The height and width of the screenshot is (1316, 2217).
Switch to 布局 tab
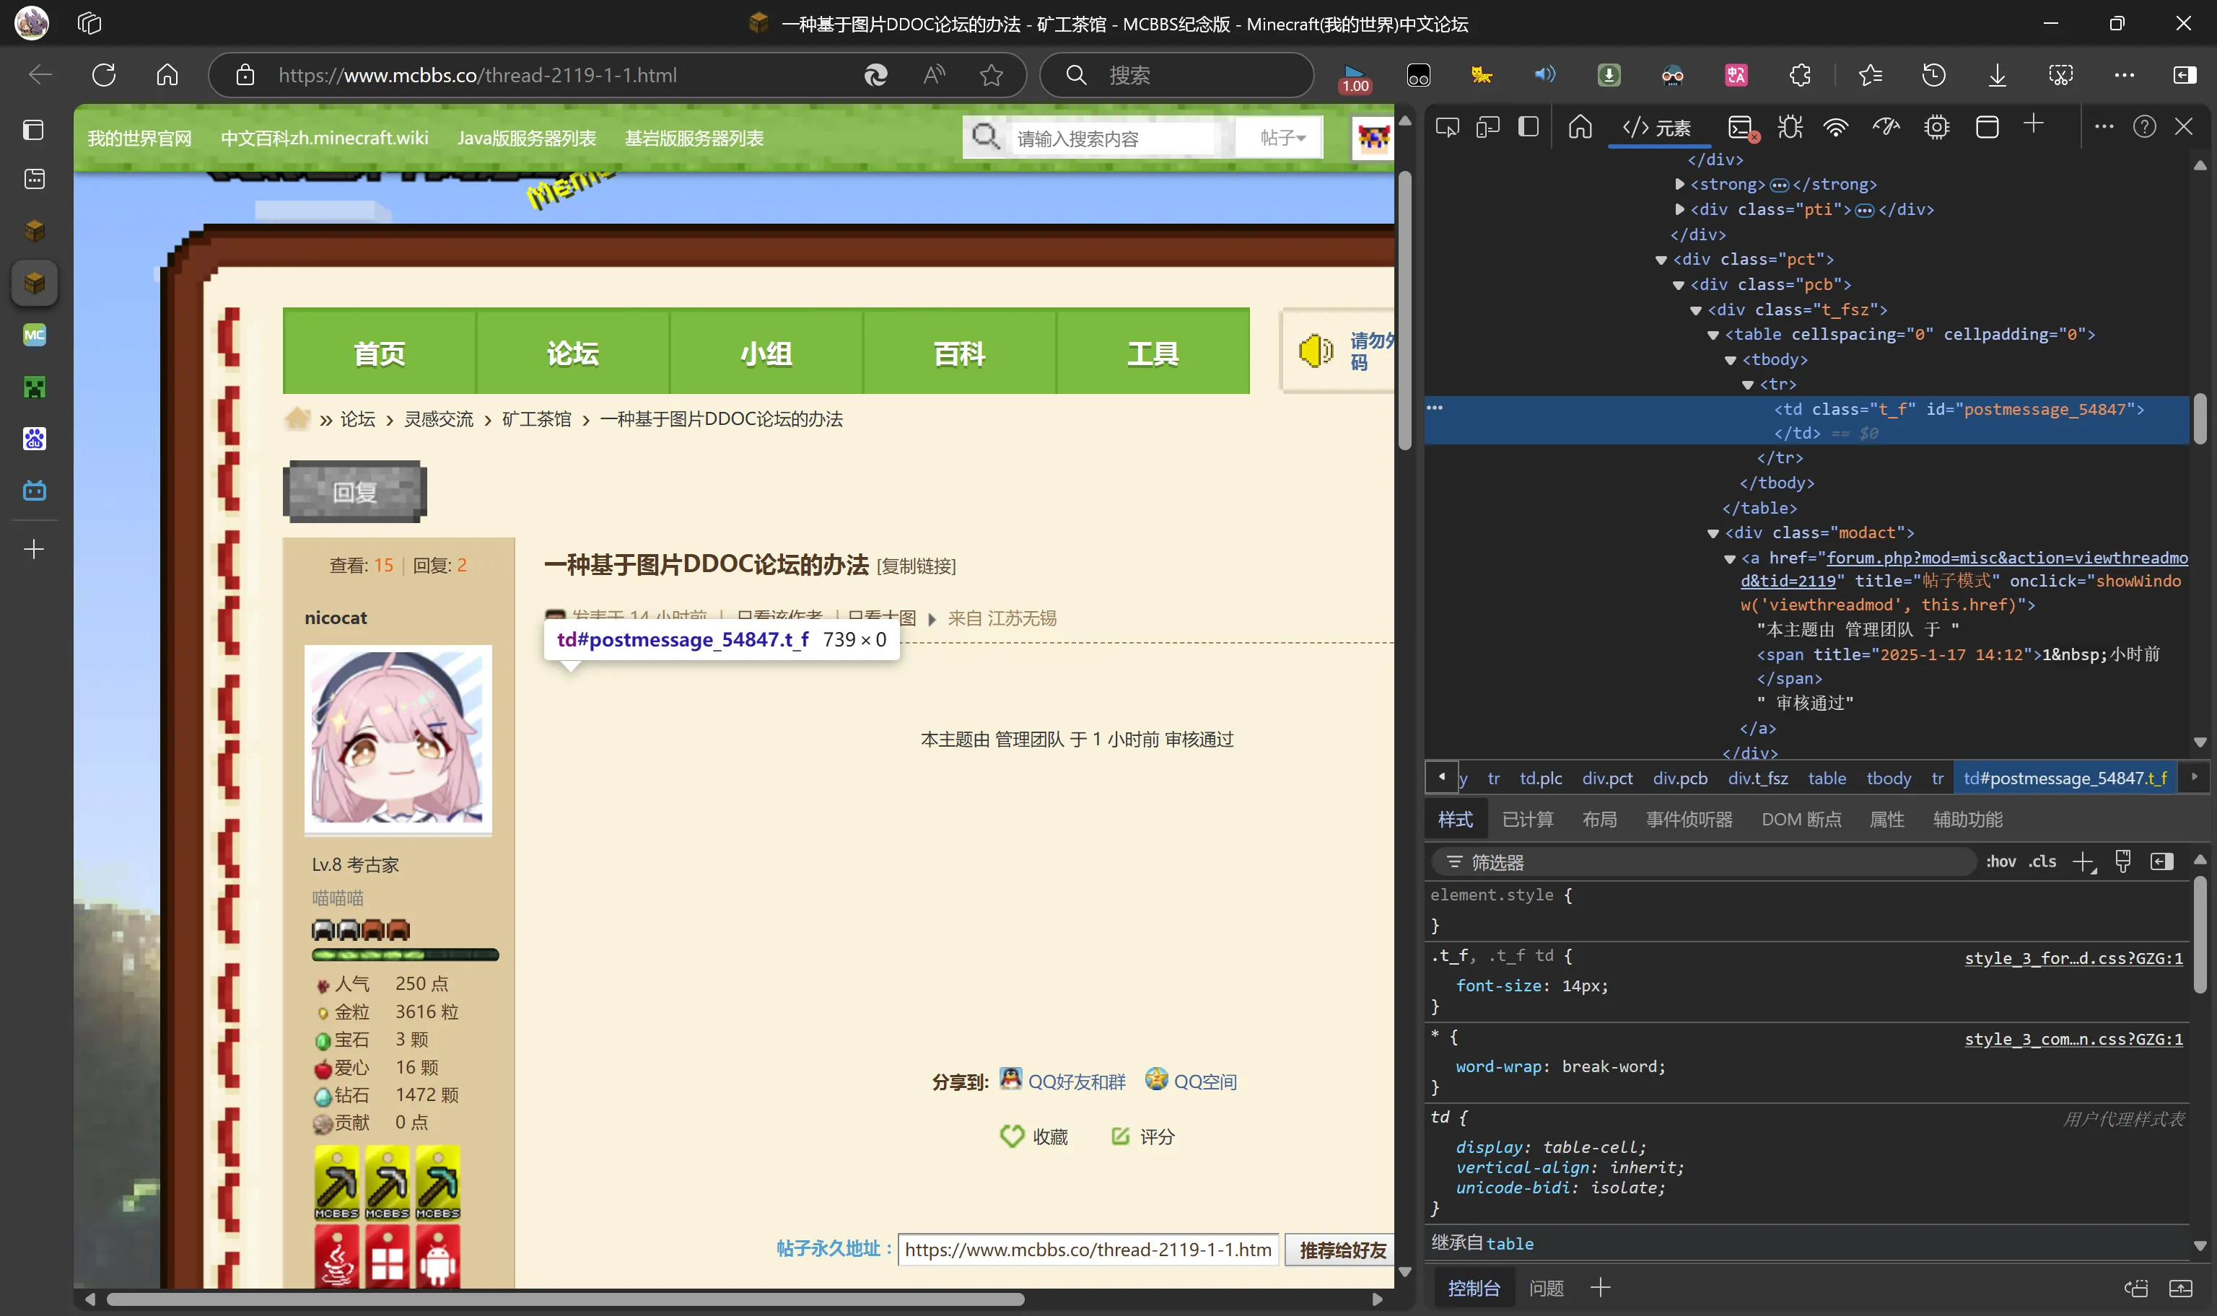click(x=1599, y=820)
